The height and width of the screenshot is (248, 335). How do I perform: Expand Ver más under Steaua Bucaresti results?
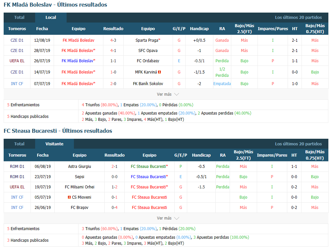coord(168,218)
